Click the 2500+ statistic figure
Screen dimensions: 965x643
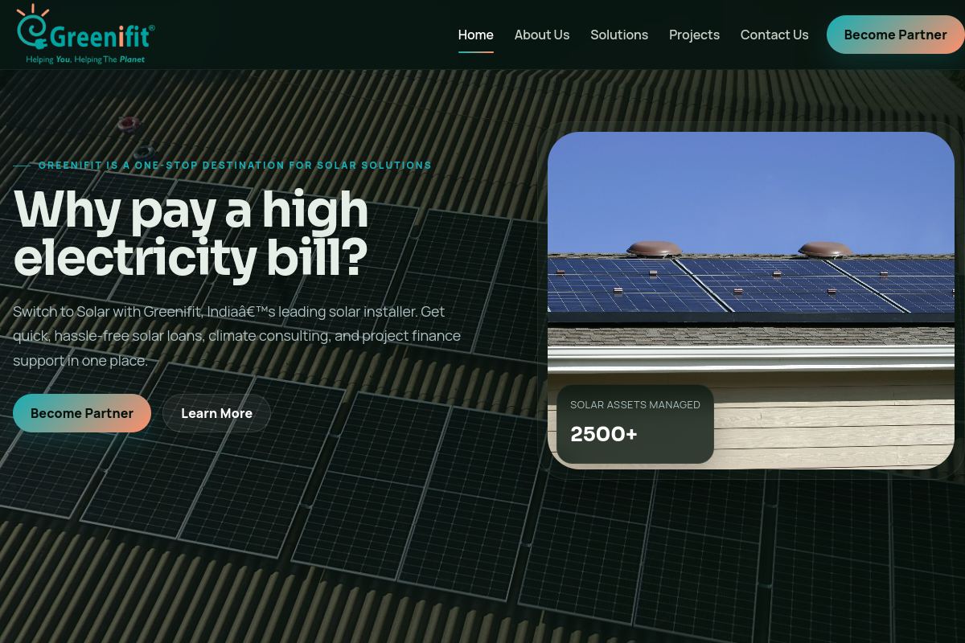[604, 434]
